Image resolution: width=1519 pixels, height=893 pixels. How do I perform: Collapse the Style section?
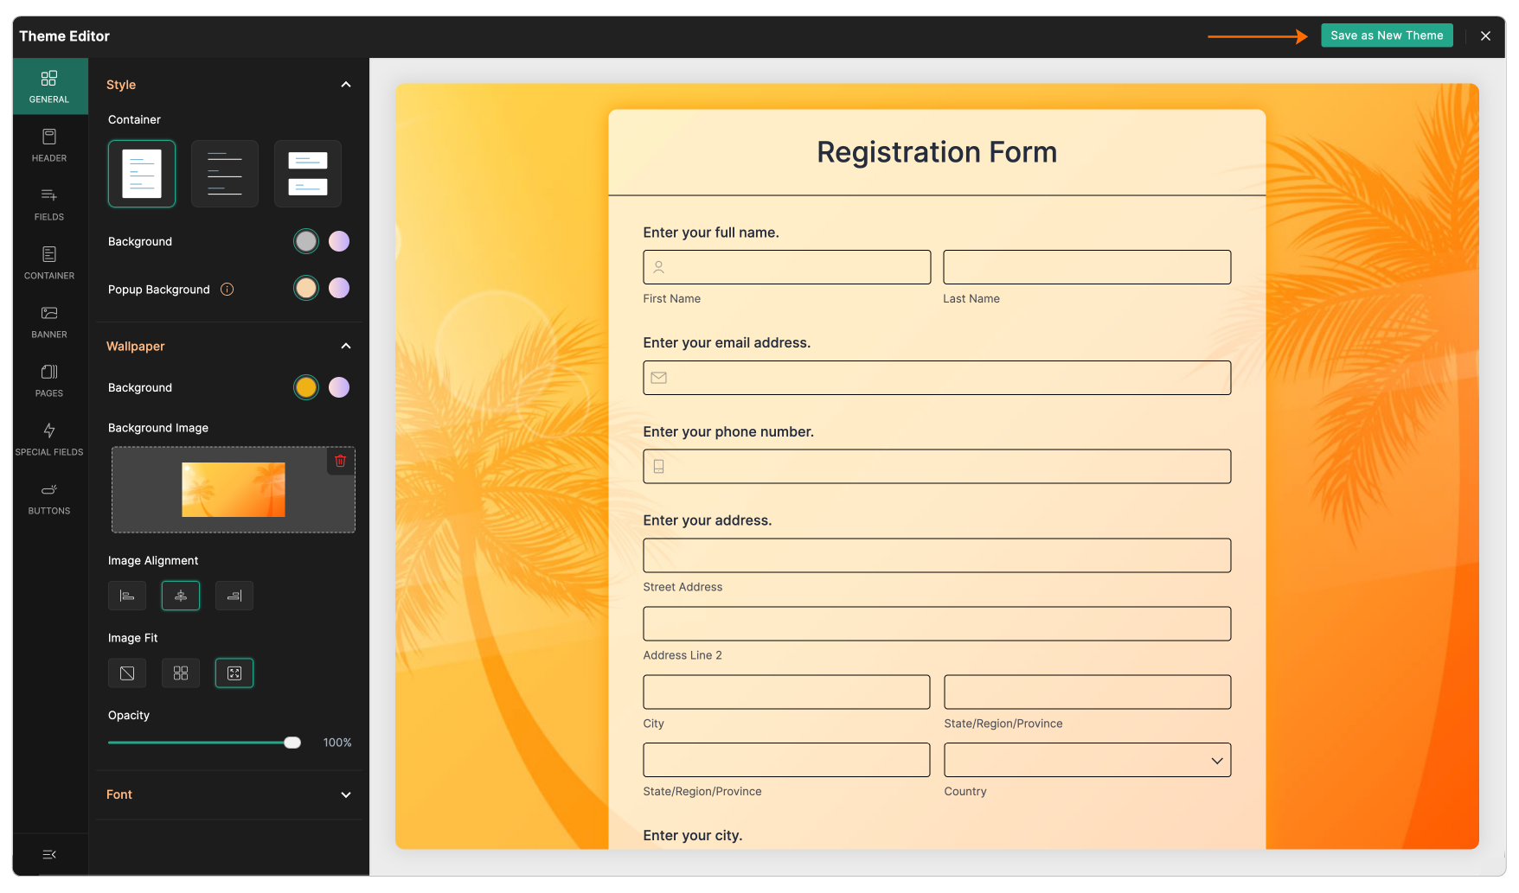(x=346, y=84)
